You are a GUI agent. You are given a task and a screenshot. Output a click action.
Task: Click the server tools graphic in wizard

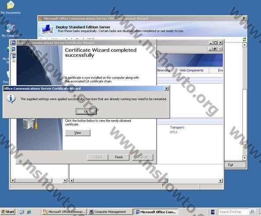click(30, 124)
